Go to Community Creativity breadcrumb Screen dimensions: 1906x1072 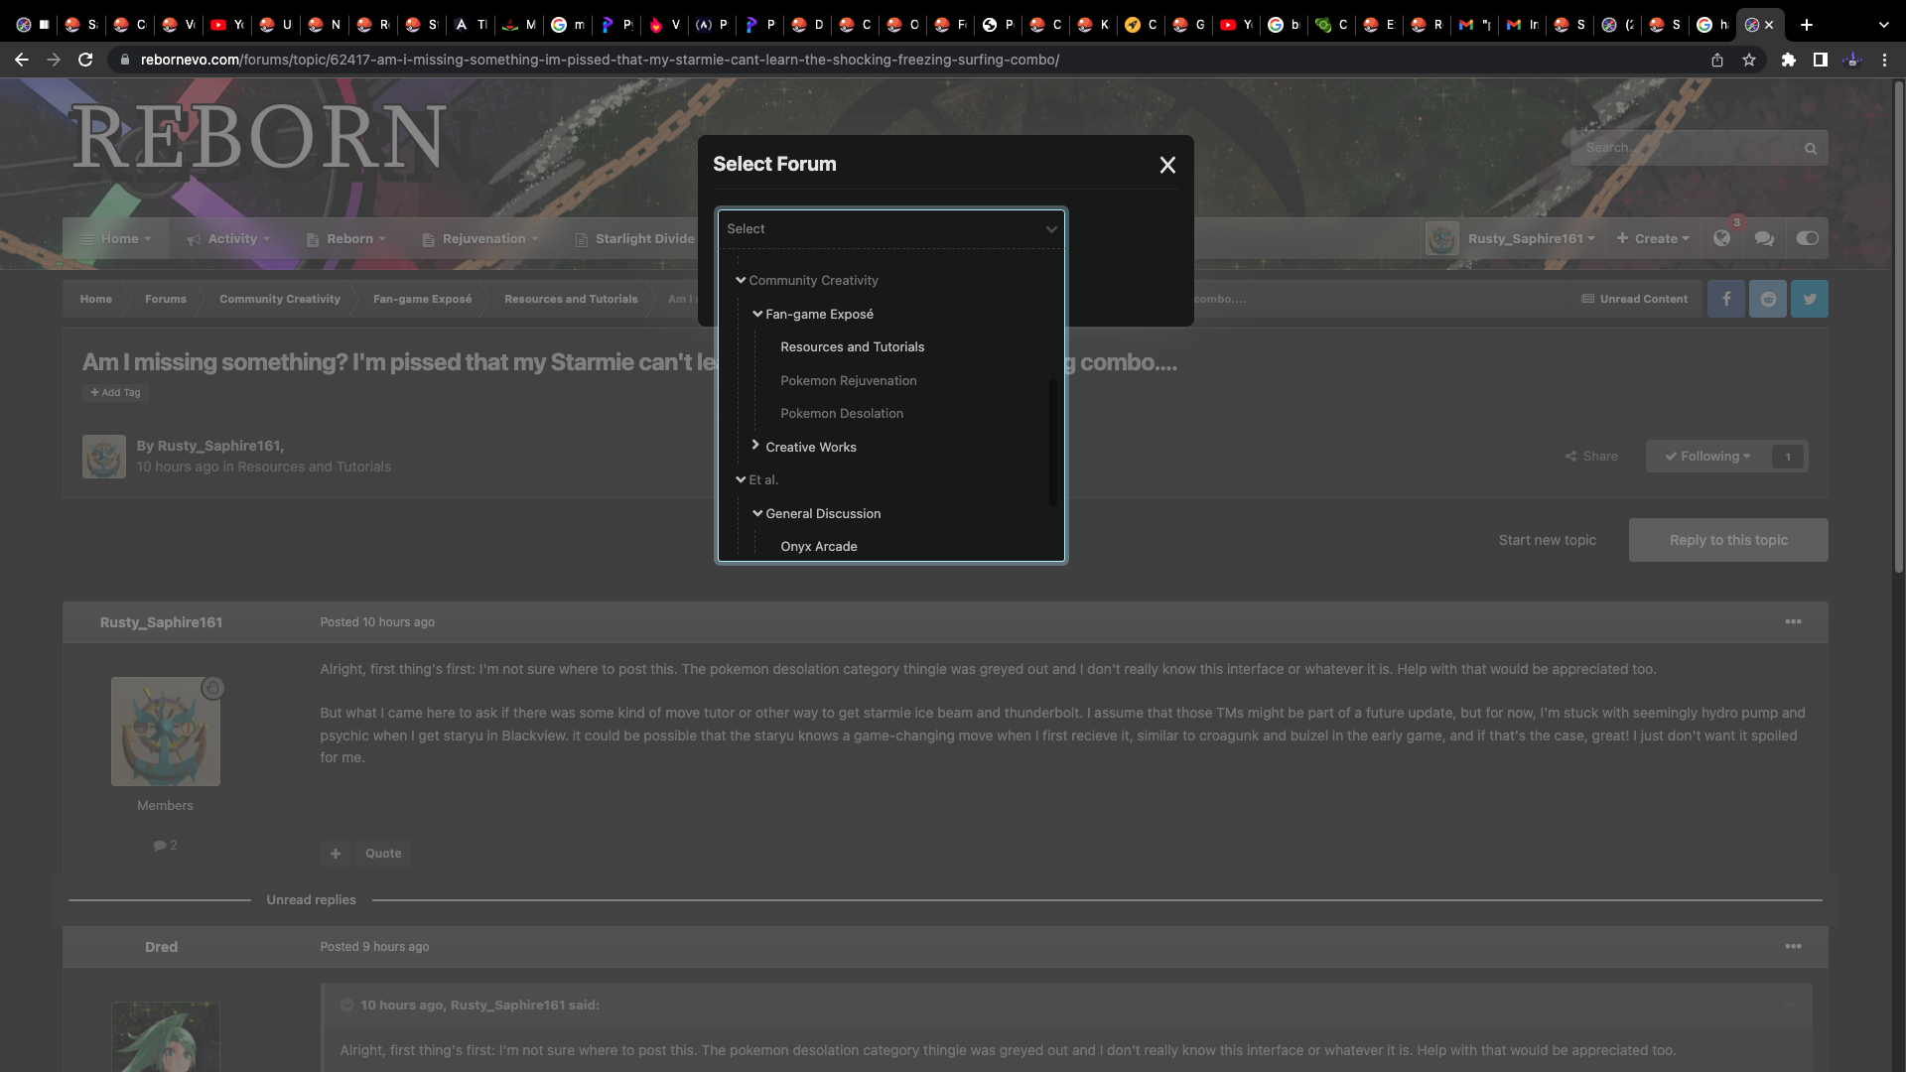click(279, 299)
